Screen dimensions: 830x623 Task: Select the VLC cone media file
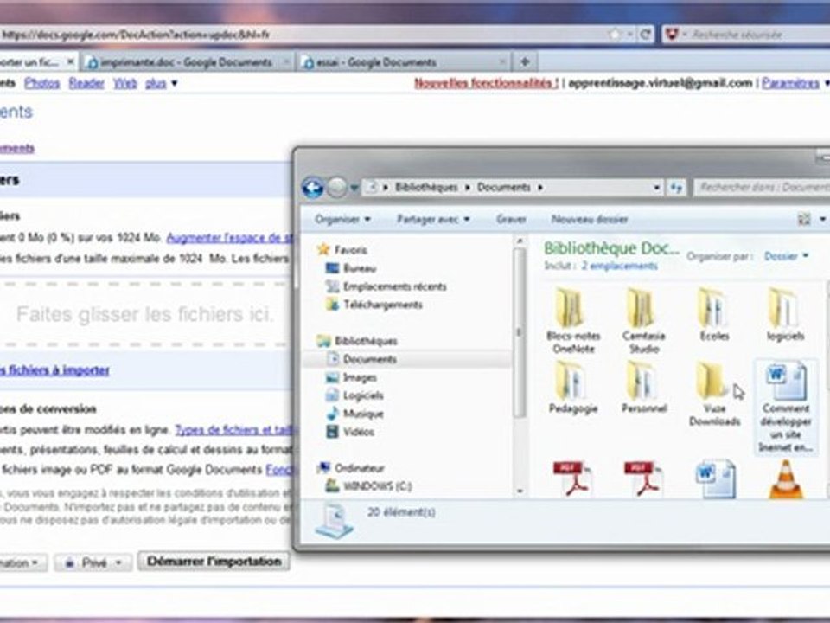[786, 478]
